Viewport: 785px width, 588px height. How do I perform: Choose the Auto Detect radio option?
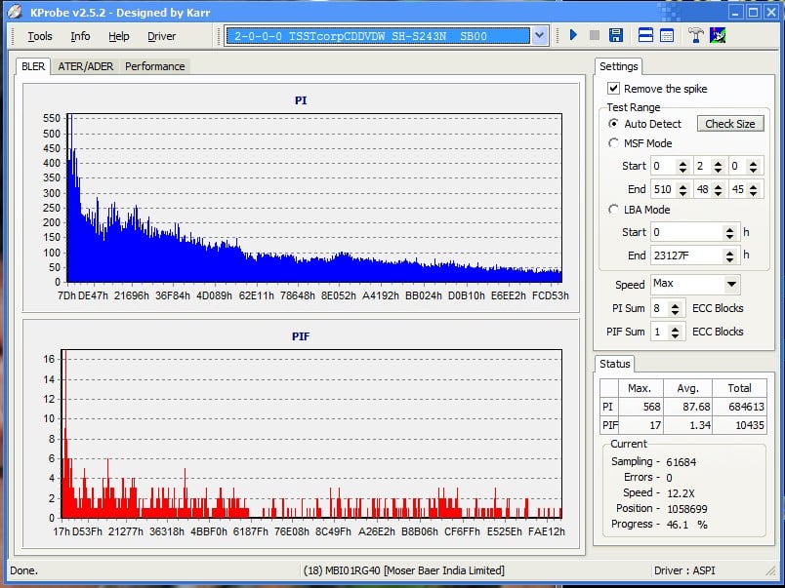[613, 124]
